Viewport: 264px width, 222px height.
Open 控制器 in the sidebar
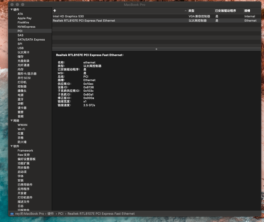pyautogui.click(x=22, y=86)
